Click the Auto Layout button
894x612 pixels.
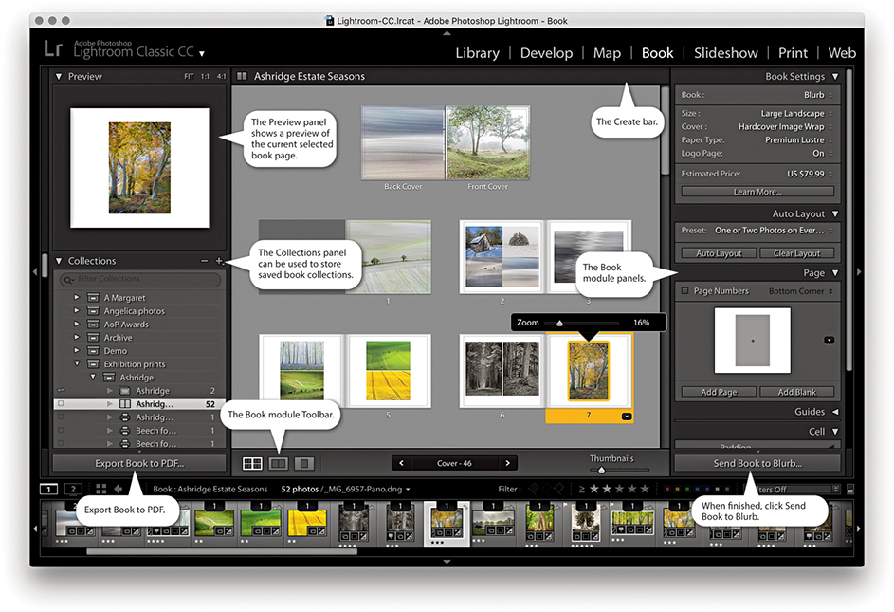(719, 253)
